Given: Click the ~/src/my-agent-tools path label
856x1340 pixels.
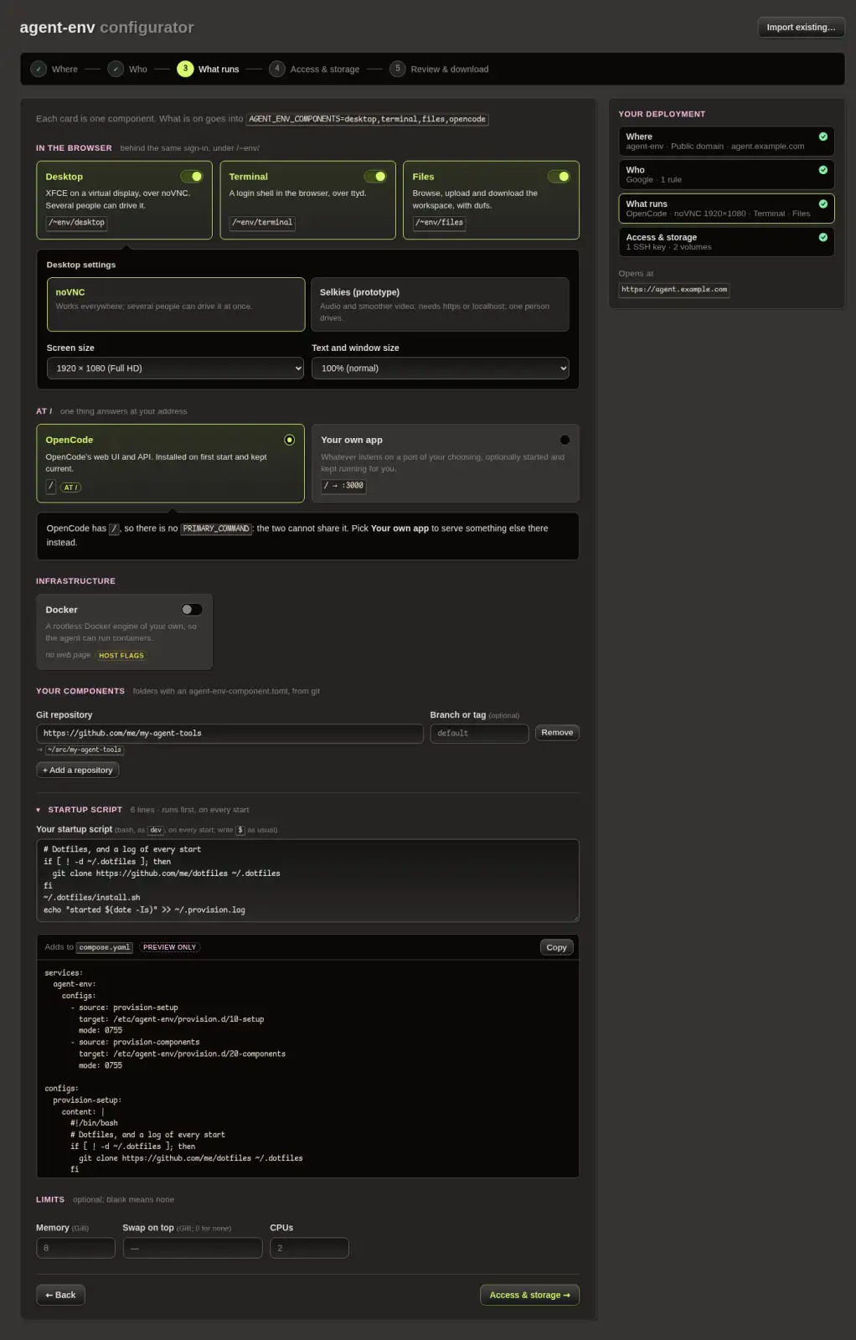Looking at the screenshot, I should coord(85,750).
